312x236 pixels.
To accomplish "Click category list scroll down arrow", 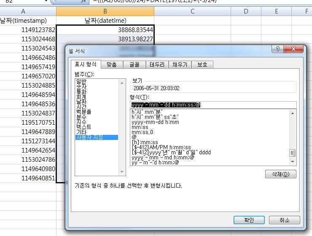I will point(122,172).
